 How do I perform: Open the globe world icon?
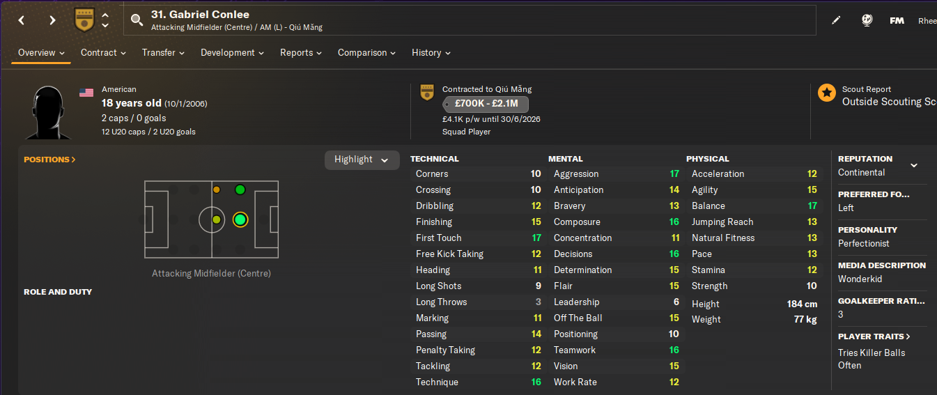[867, 21]
